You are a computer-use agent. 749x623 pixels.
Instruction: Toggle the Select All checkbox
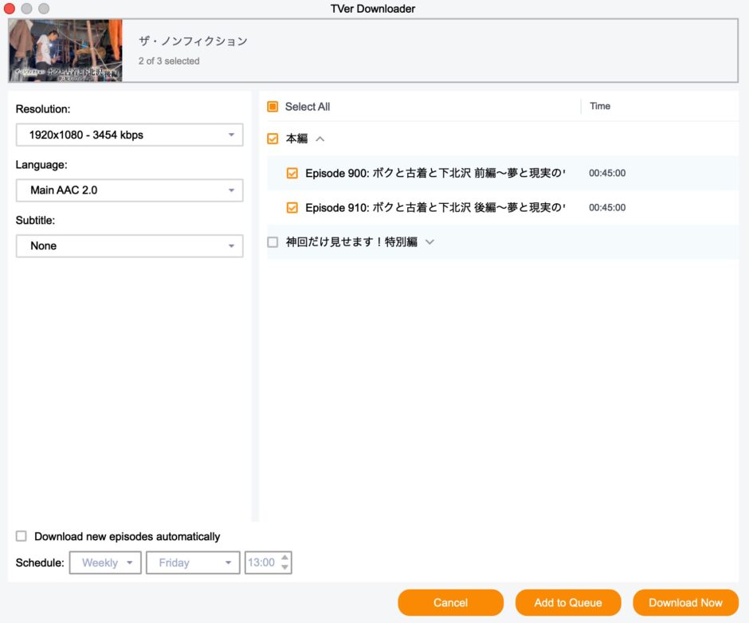[x=271, y=106]
